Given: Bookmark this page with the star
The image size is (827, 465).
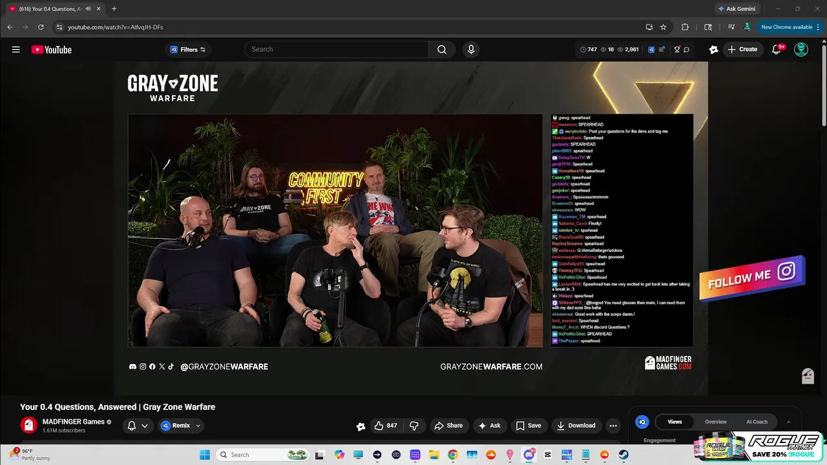Looking at the screenshot, I should pos(663,27).
